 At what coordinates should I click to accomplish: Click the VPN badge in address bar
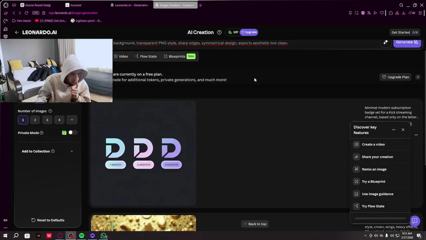click(x=36, y=13)
